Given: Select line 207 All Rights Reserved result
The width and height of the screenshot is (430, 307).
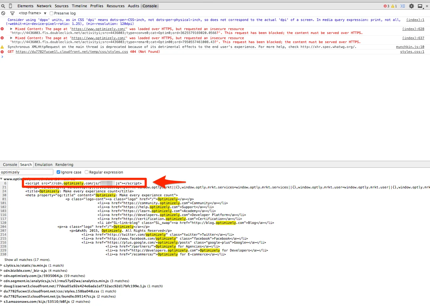Looking at the screenshot, I should [121, 231].
